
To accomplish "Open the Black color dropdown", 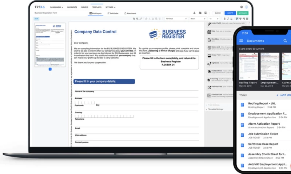I will [x=198, y=19].
